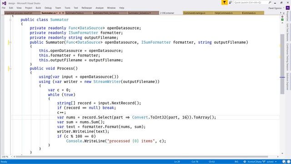Viewport: 291px width, 164px height.
Task: Pin the Summator.cs tab
Action: pos(60,13)
